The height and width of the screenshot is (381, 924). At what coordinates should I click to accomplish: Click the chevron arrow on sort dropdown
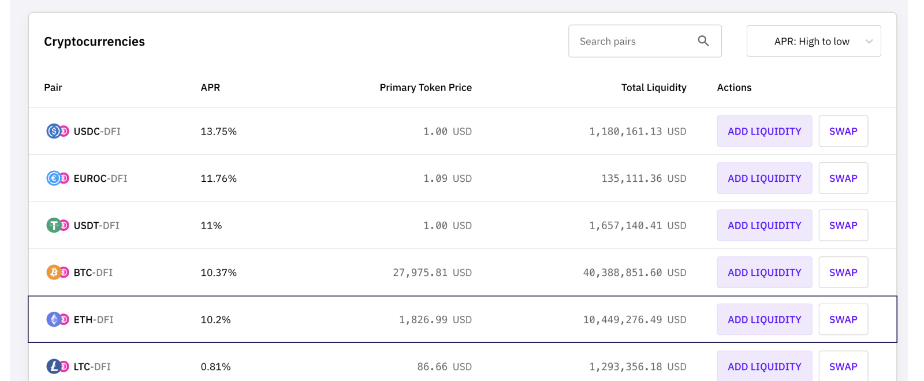coord(869,42)
